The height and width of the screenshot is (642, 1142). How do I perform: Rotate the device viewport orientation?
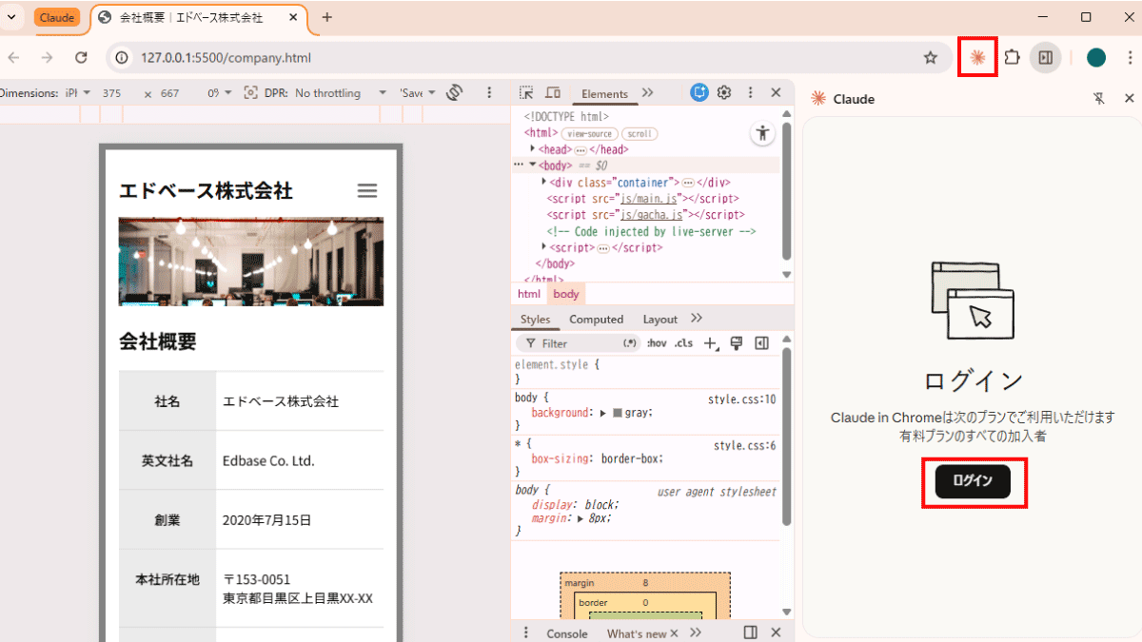454,92
